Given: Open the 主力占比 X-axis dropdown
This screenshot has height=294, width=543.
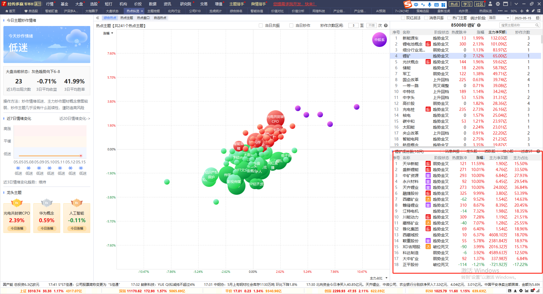Looking at the screenshot, I should point(379,278).
